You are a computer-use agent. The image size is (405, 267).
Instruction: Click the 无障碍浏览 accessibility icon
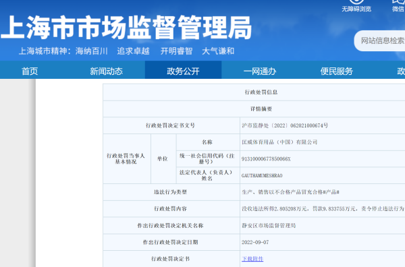click(x=356, y=2)
